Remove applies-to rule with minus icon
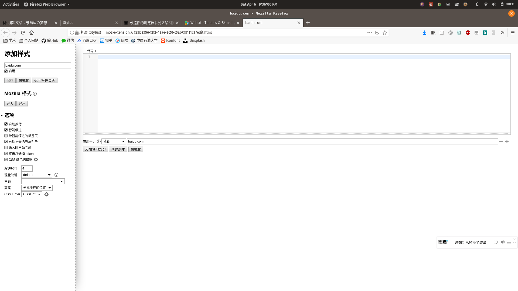The height and width of the screenshot is (291, 518). point(501,141)
